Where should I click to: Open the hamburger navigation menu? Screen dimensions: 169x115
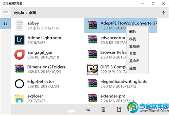[x=6, y=13]
